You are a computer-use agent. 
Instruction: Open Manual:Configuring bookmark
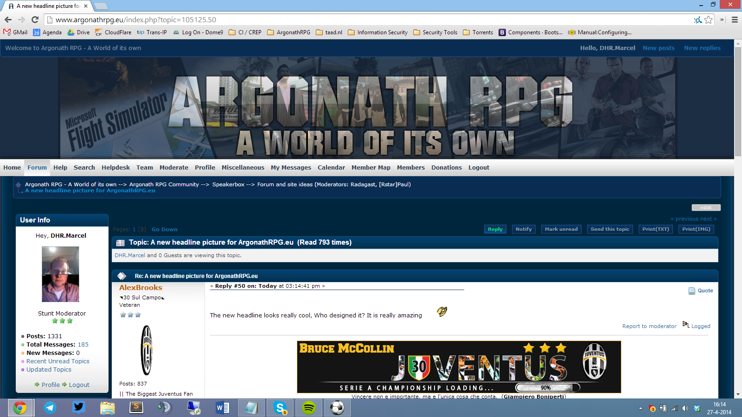pos(600,32)
